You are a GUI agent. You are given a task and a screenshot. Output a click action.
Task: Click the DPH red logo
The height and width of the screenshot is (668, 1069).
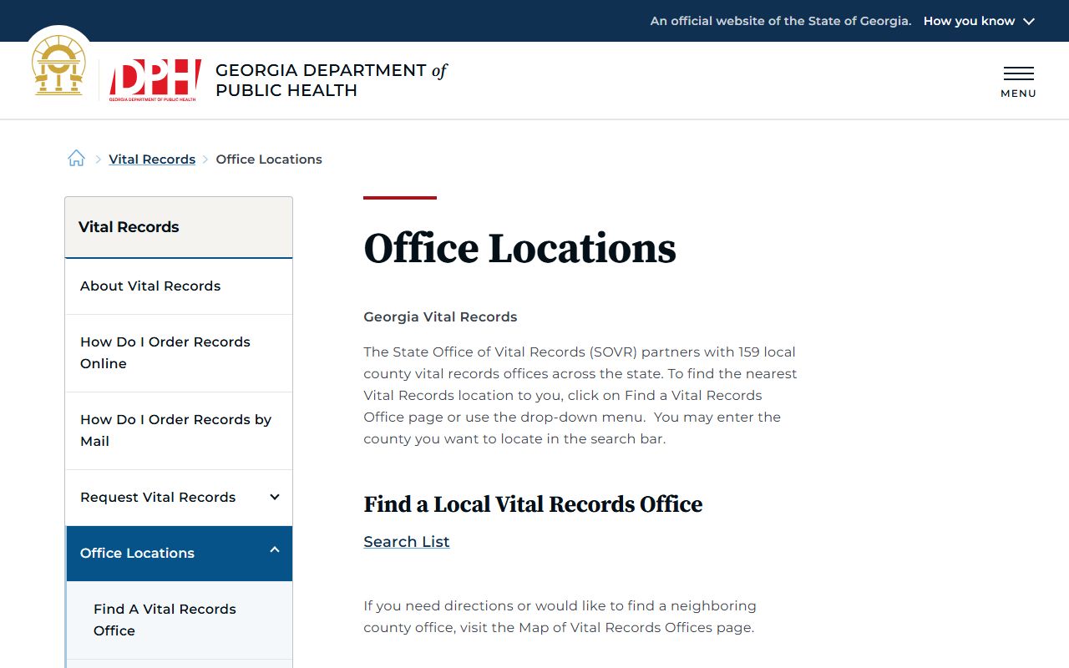pyautogui.click(x=155, y=80)
